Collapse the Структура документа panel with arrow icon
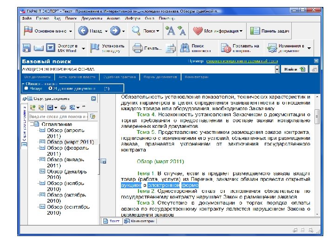Viewport: 335px width, 251px height. [x=94, y=99]
